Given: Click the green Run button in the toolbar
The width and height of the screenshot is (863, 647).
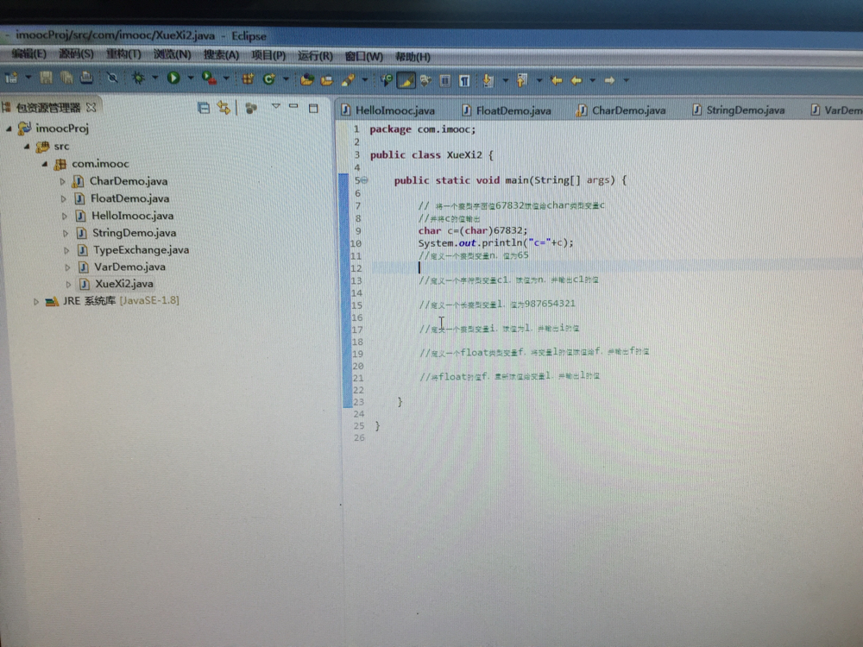Looking at the screenshot, I should click(173, 79).
